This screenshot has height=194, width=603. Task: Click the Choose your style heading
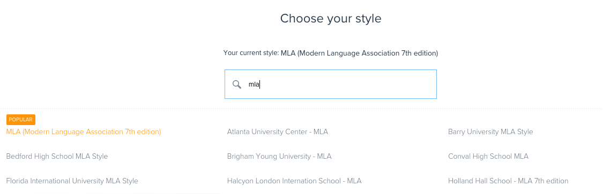331,18
